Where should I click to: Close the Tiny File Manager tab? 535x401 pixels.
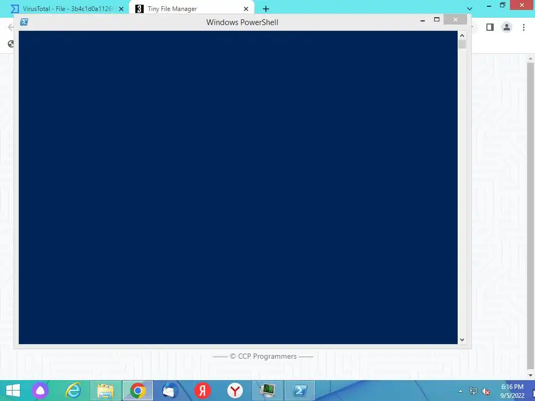point(246,9)
